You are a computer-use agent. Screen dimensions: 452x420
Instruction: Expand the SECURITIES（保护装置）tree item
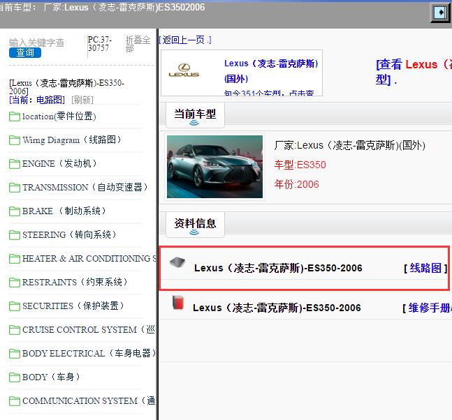[x=73, y=306]
